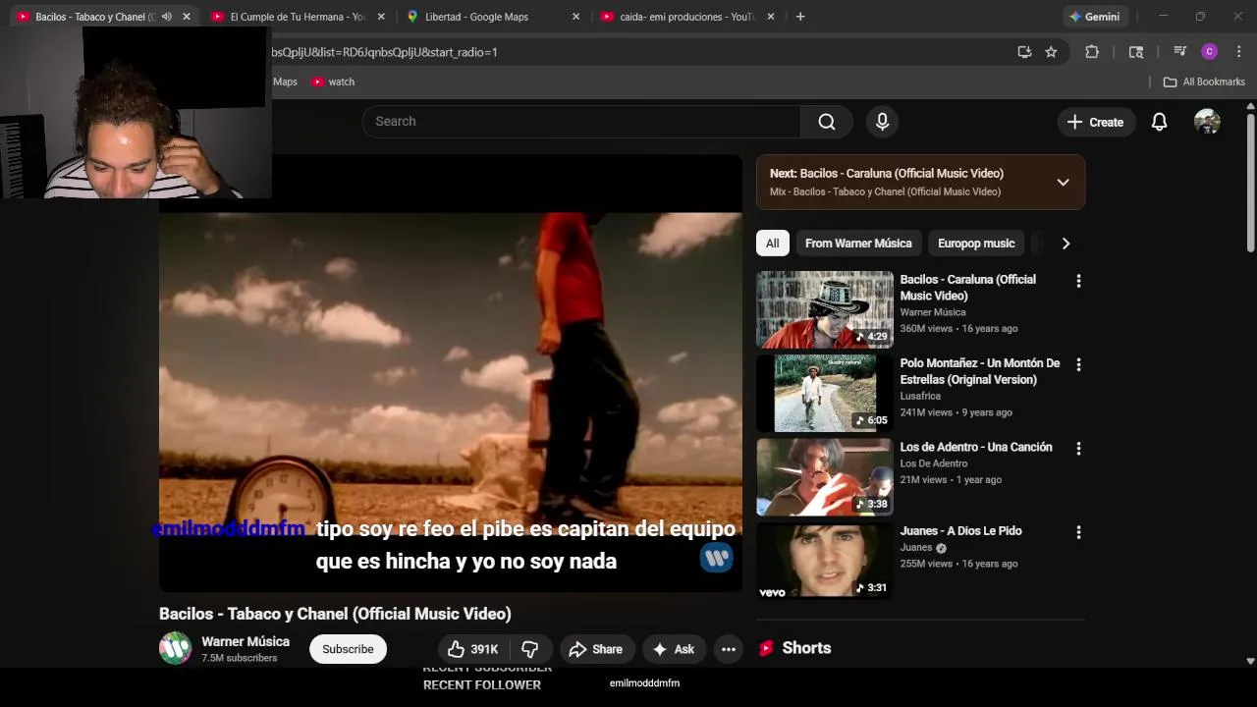This screenshot has width=1257, height=707.
Task: Select From Warner Música chip
Action: (858, 244)
